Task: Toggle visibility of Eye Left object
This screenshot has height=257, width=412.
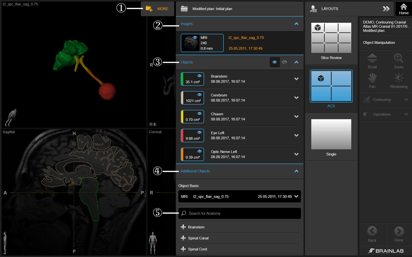Action: coord(199,132)
